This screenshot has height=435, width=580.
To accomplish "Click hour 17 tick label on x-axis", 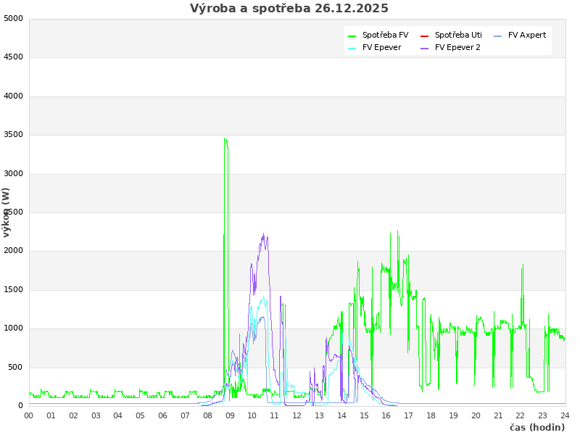I will click(409, 415).
